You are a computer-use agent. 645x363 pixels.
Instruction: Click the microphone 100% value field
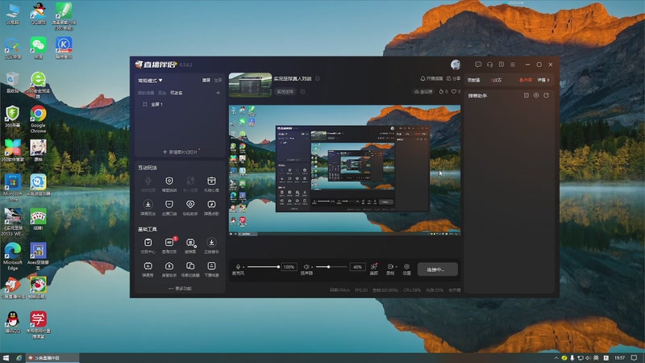(x=289, y=267)
